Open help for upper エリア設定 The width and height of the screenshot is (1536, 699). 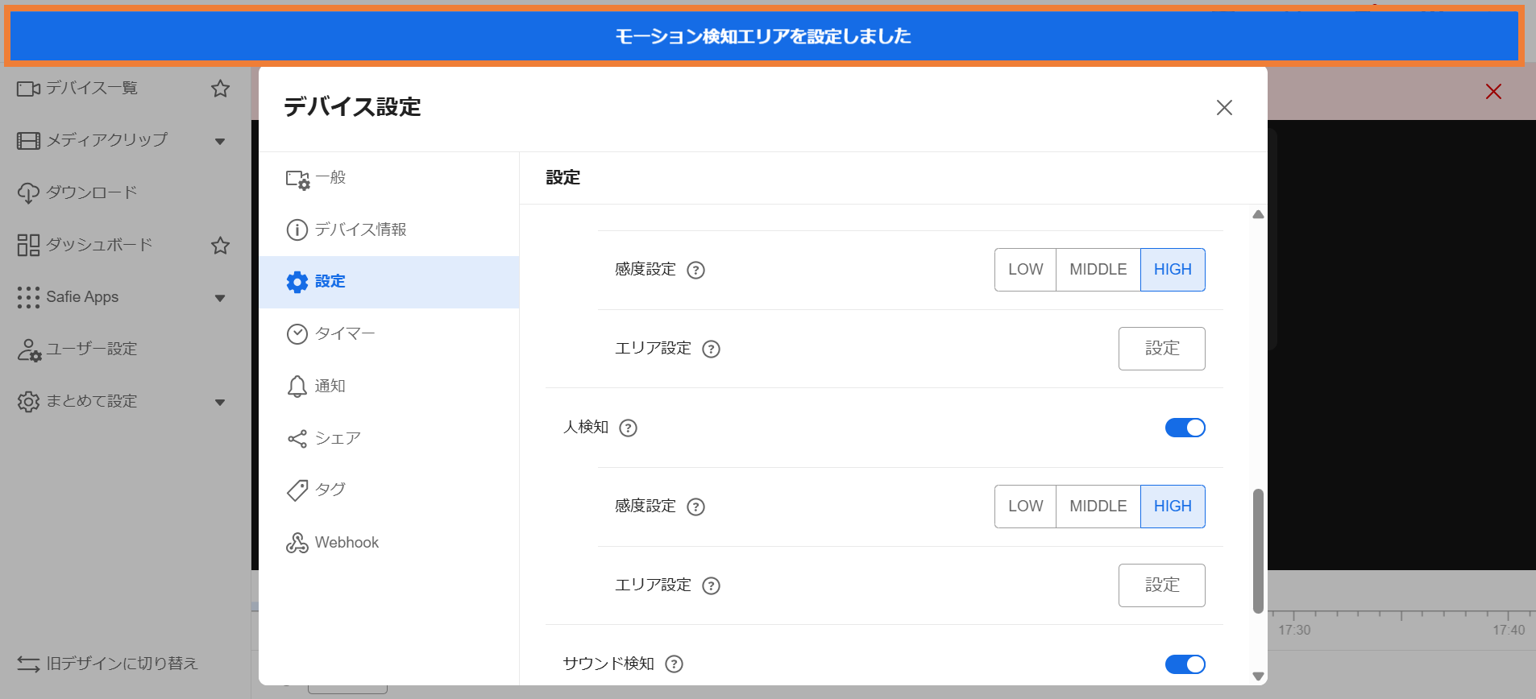tap(711, 349)
